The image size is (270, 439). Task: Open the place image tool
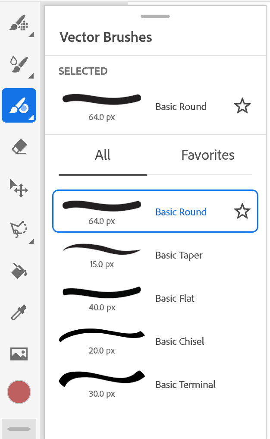click(x=19, y=354)
